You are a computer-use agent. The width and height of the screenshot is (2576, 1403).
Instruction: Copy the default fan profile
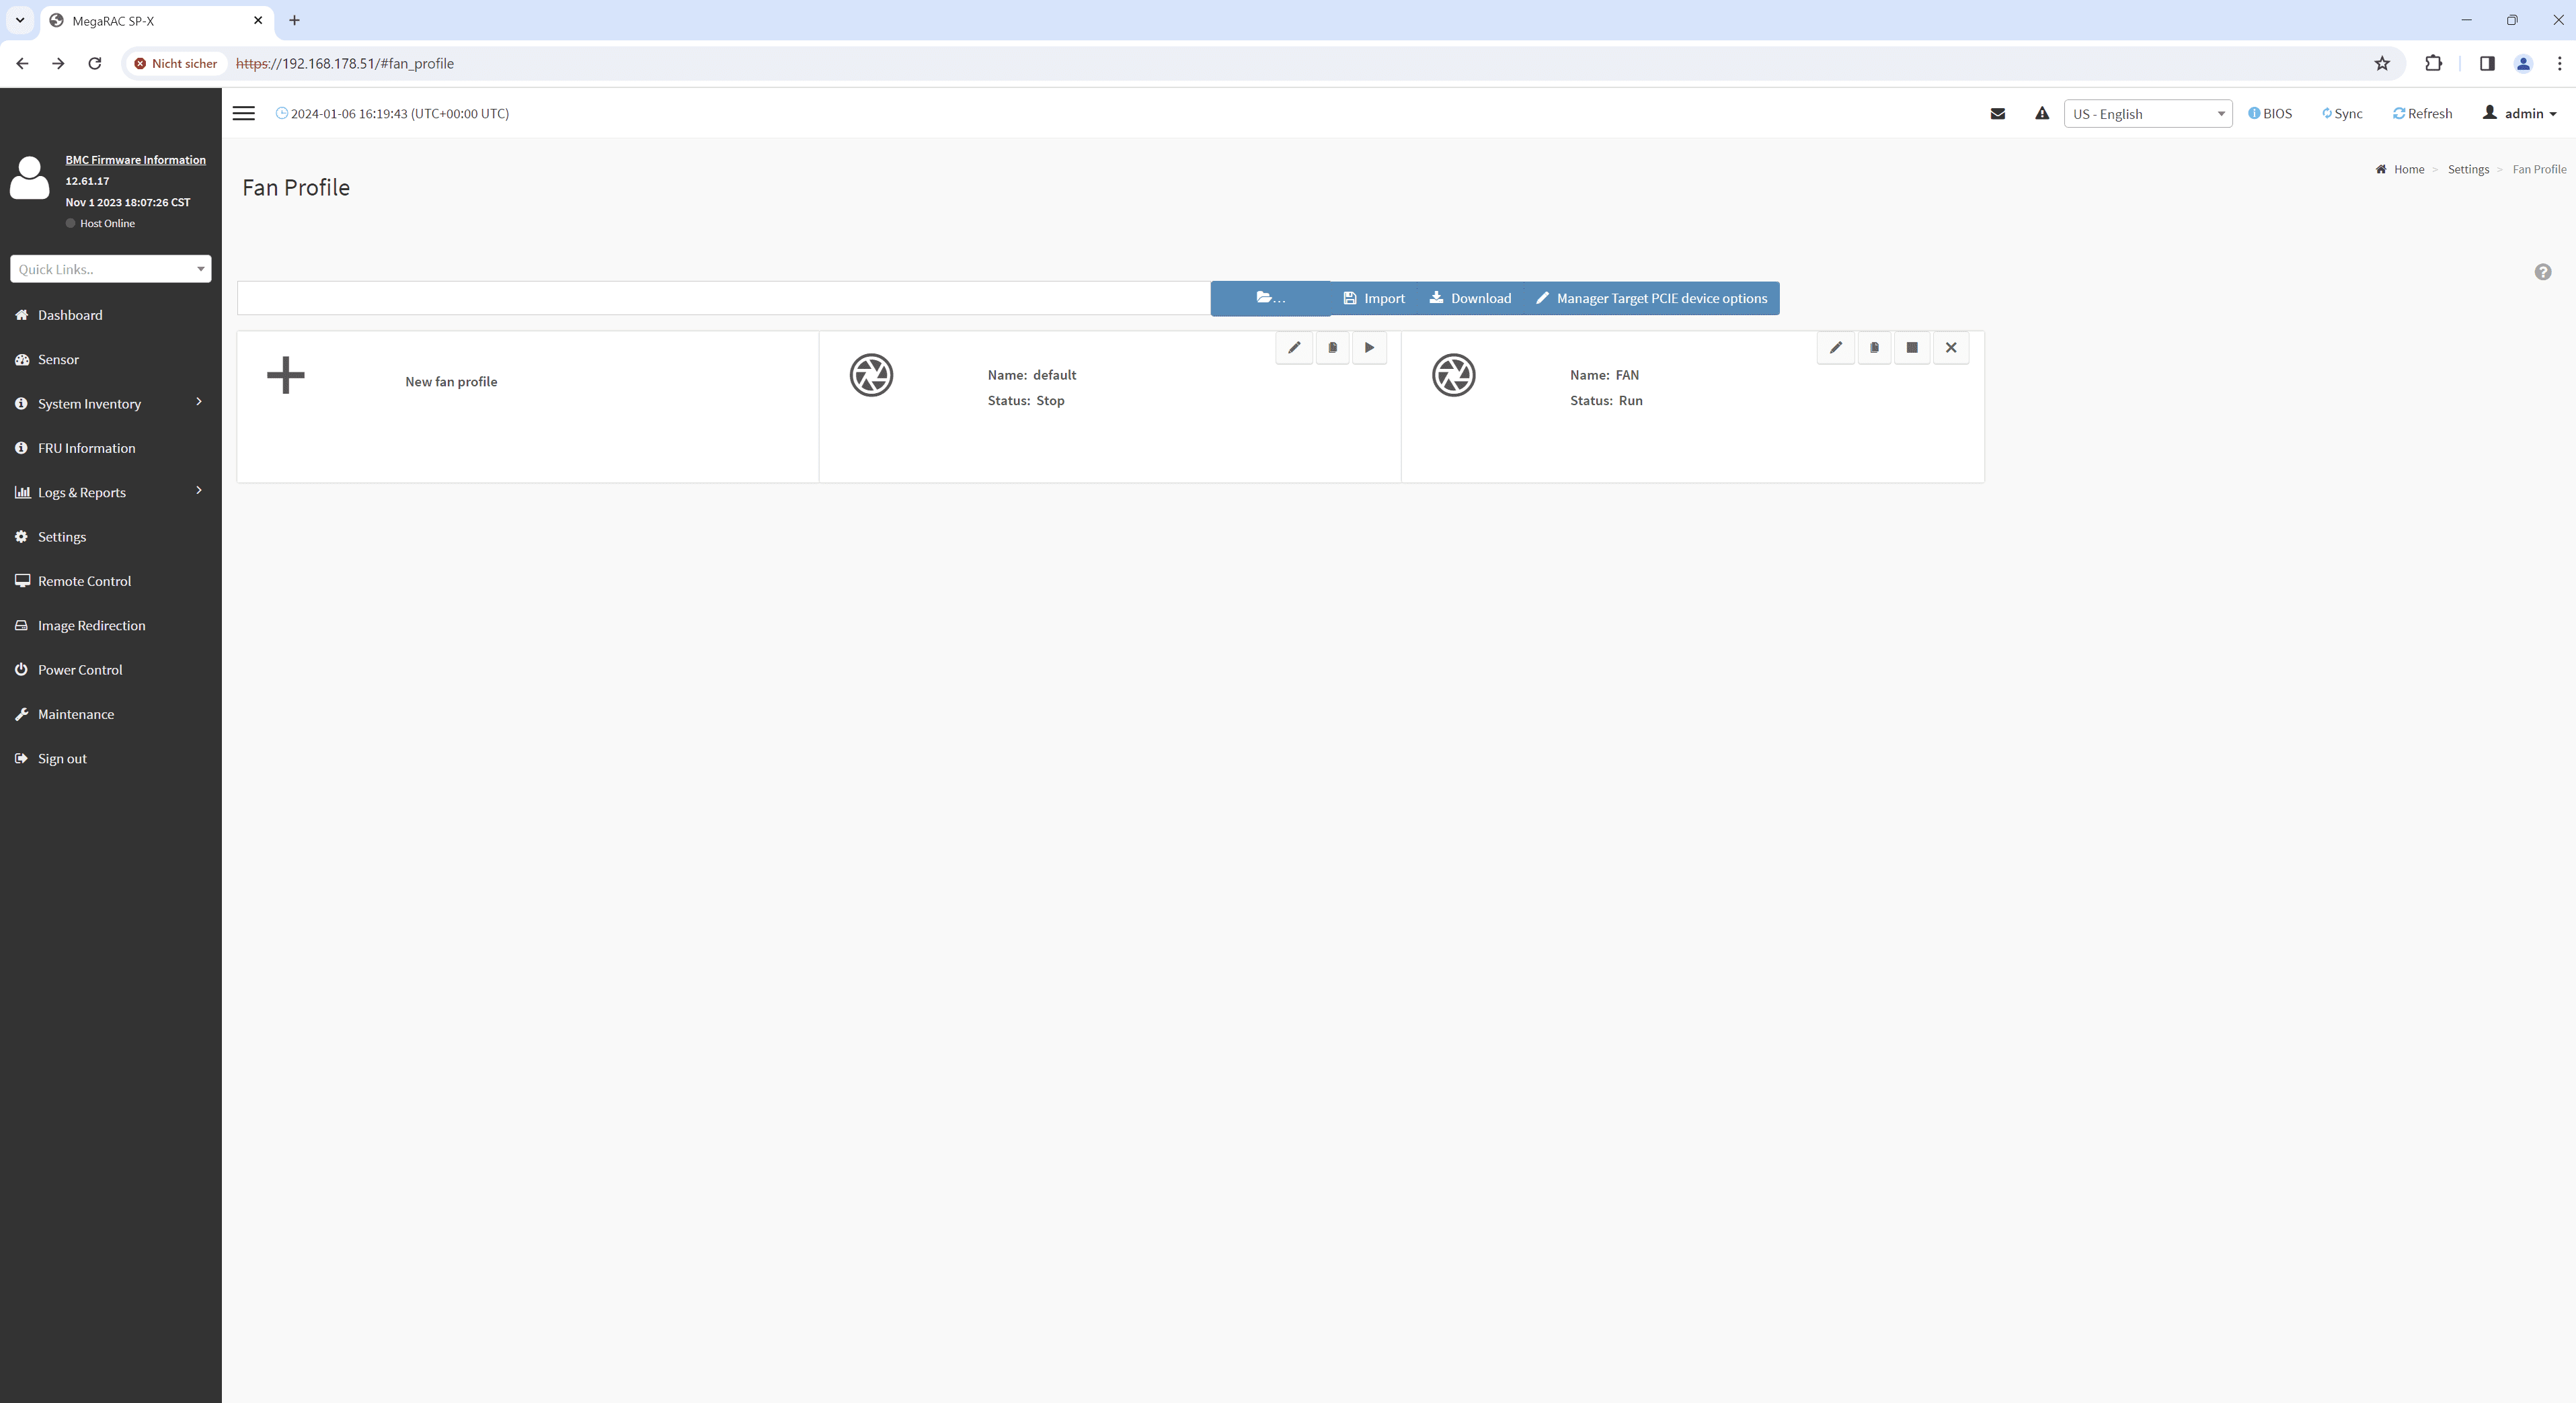pyautogui.click(x=1332, y=348)
